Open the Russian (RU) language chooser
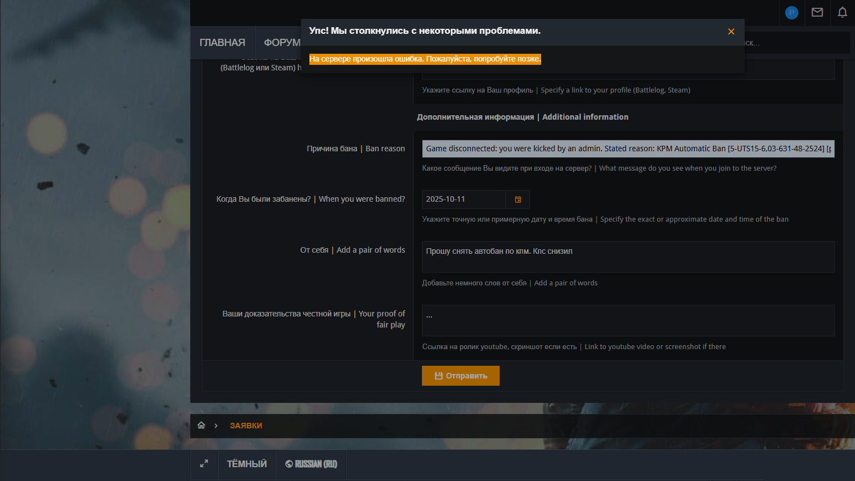Image resolution: width=855 pixels, height=481 pixels. pyautogui.click(x=311, y=464)
